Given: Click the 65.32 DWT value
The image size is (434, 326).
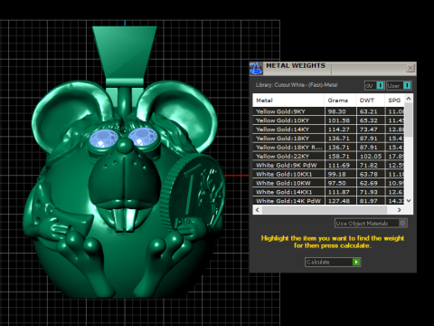Looking at the screenshot, I should point(368,120).
